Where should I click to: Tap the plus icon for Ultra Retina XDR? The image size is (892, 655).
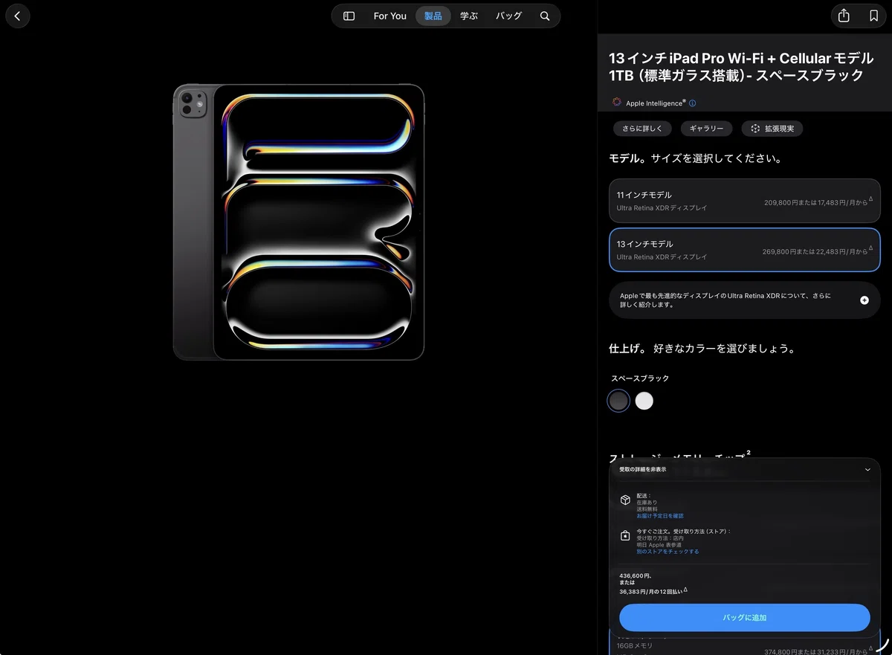point(864,300)
